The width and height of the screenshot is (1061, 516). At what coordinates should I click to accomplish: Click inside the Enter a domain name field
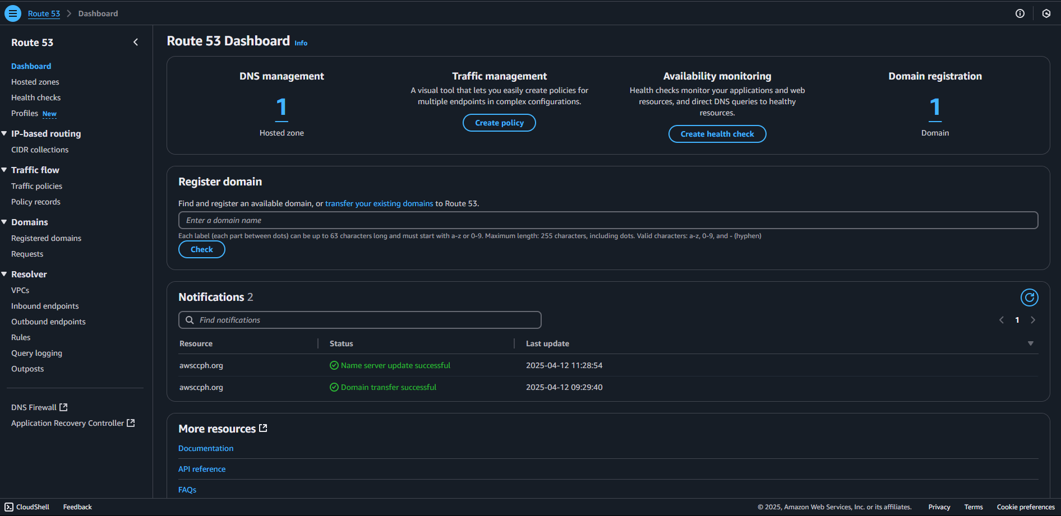tap(608, 220)
